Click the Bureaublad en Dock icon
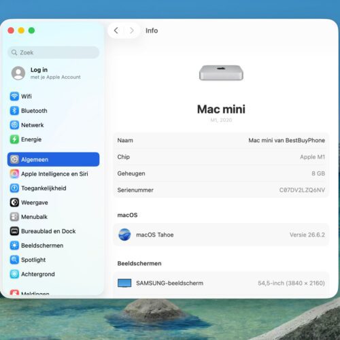340x340 pixels. 14,231
